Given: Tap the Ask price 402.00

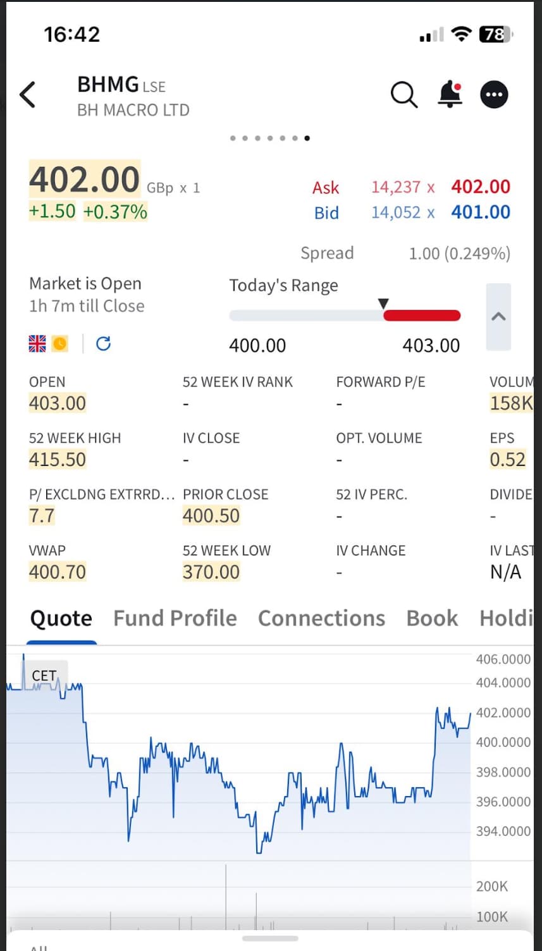Looking at the screenshot, I should 480,187.
